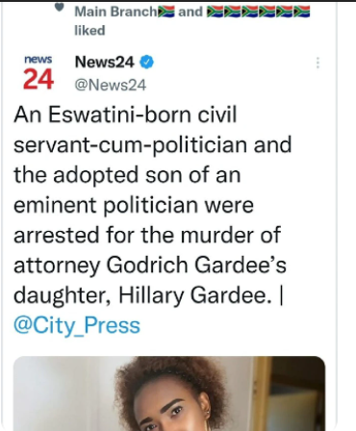The height and width of the screenshot is (431, 356).
Task: Click the @News24 handle
Action: pos(111,85)
